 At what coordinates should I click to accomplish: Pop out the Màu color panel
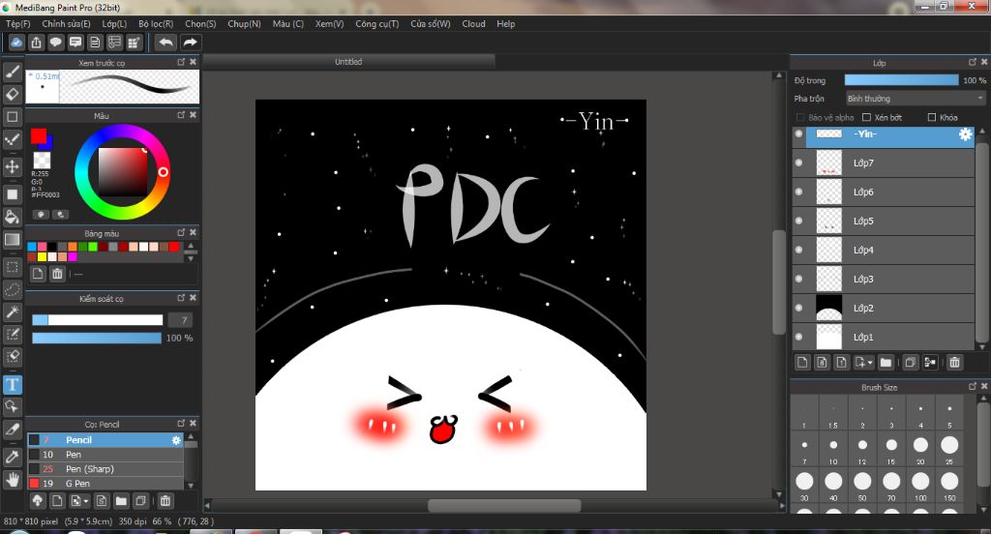point(181,115)
